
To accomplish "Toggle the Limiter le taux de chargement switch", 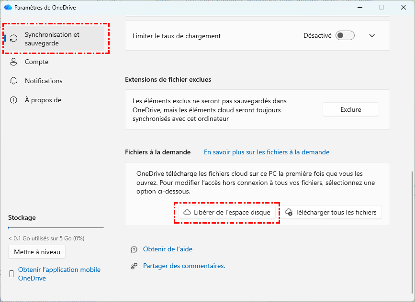I will [345, 35].
